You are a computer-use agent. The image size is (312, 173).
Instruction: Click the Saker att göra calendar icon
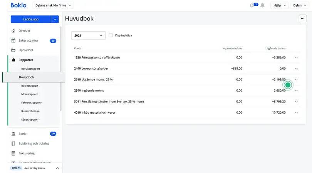click(13, 40)
